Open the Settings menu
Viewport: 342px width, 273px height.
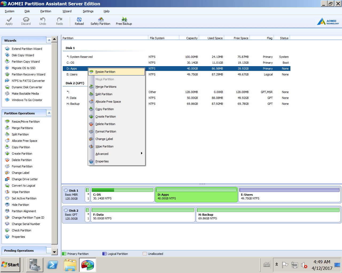pyautogui.click(x=88, y=11)
